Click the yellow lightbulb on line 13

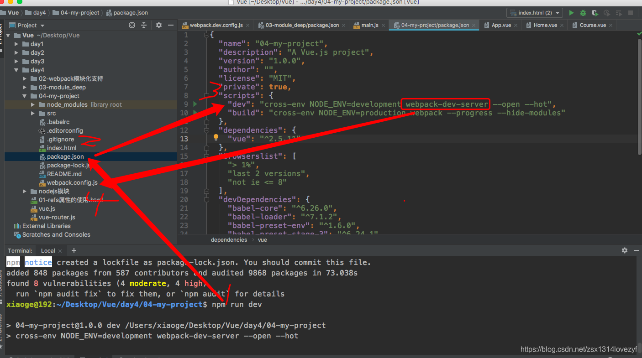coord(216,138)
